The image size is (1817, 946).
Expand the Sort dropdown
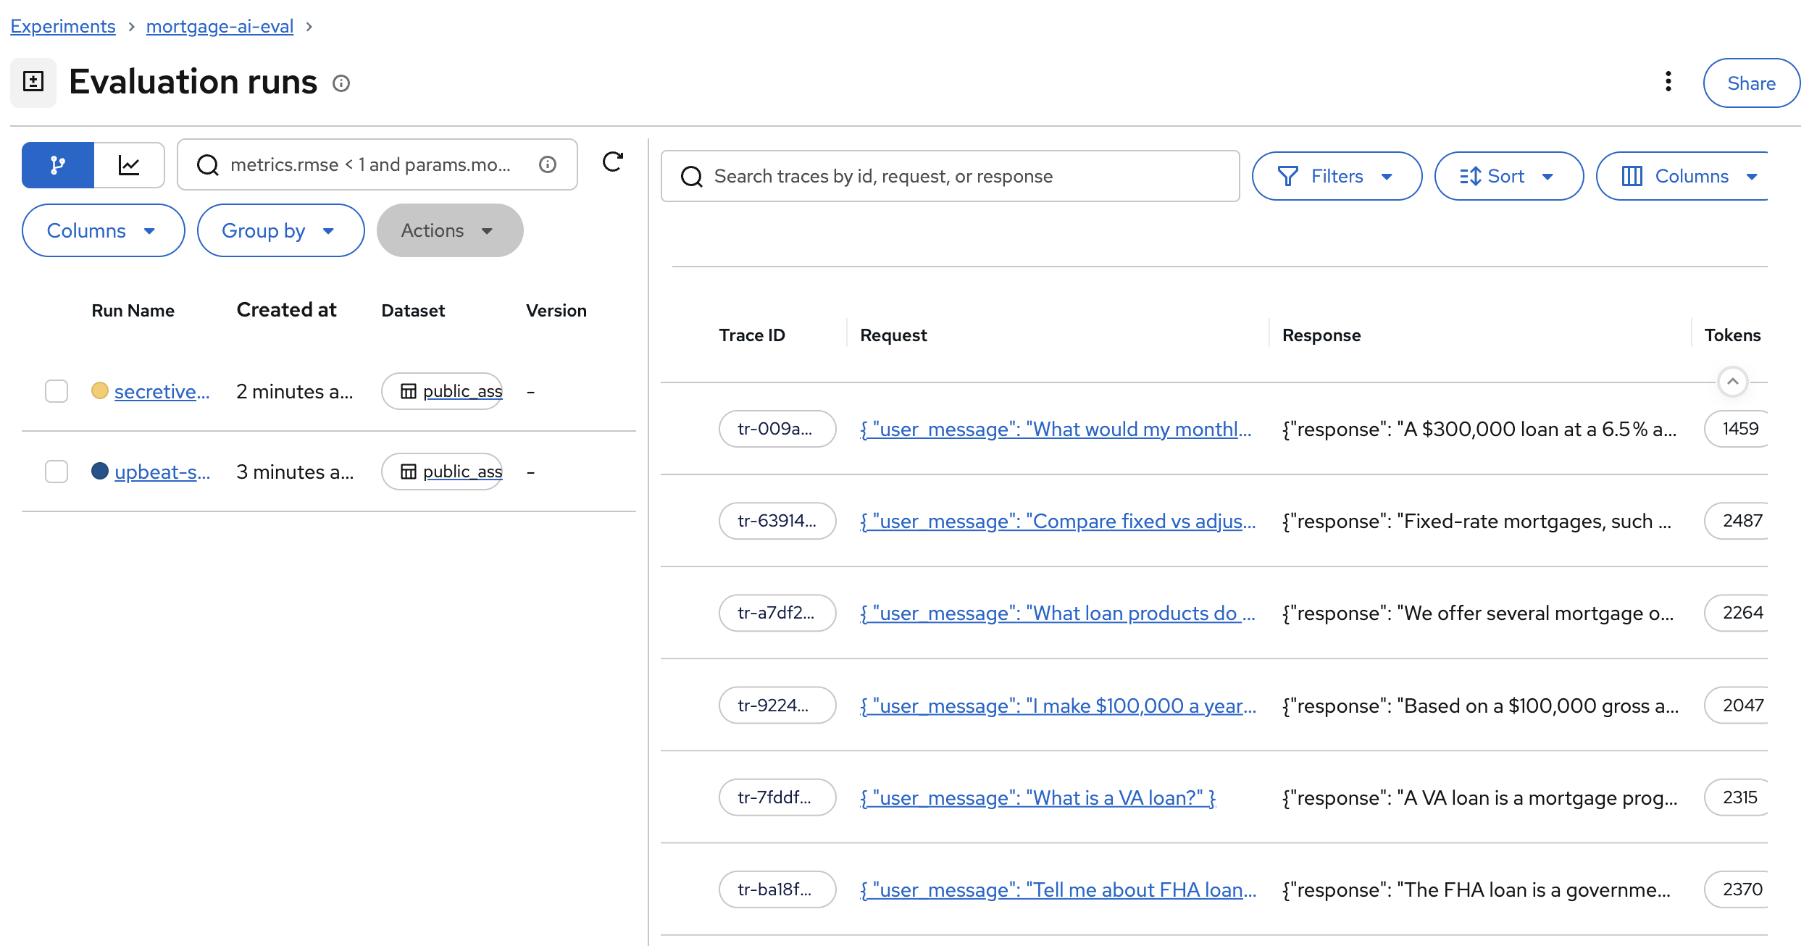tap(1508, 176)
